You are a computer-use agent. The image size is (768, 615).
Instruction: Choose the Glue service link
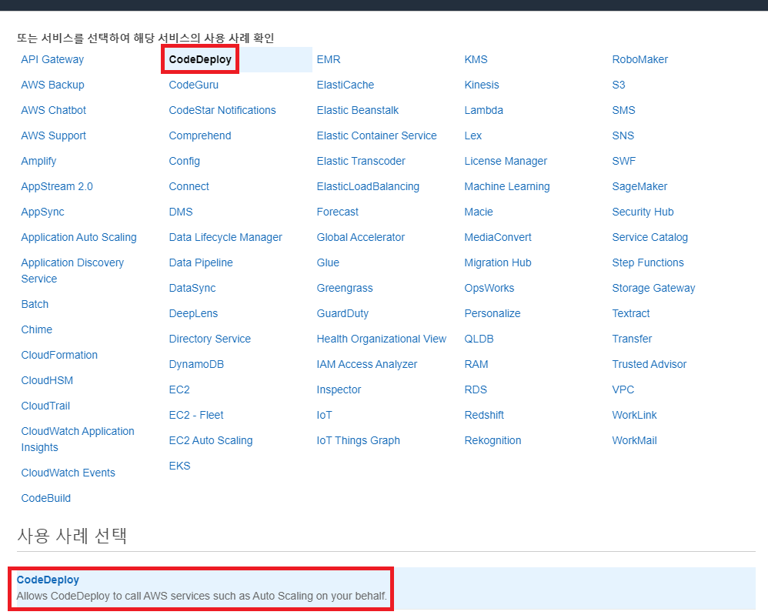click(328, 263)
